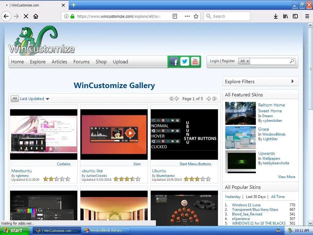Close the WinCustomize.com tab
The image size is (313, 235).
coord(63,5)
